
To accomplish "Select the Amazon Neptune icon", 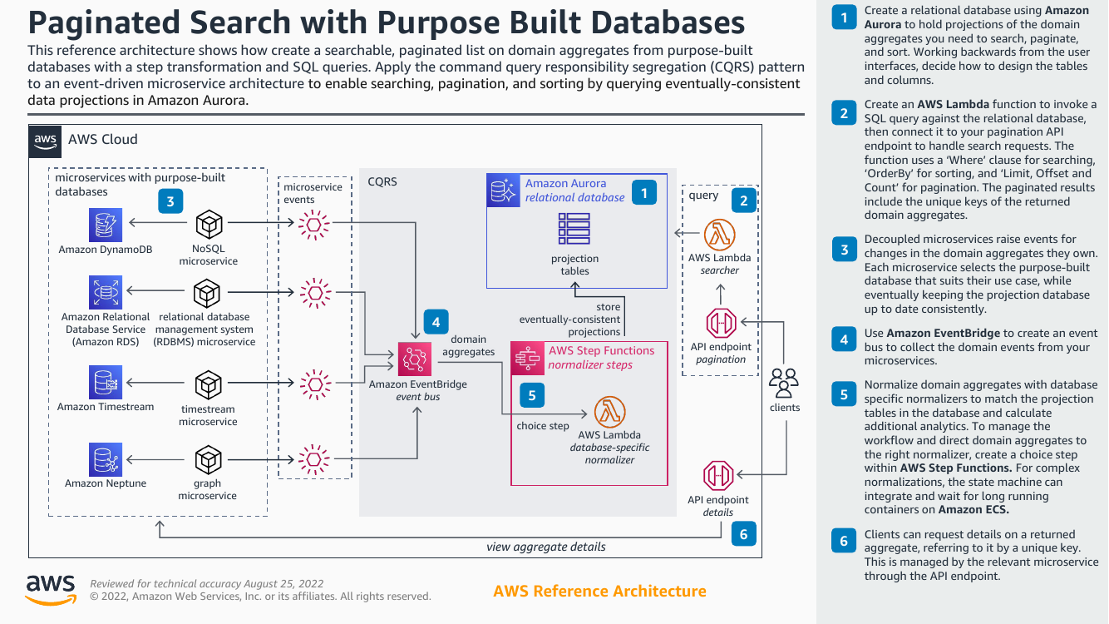I will coord(106,459).
